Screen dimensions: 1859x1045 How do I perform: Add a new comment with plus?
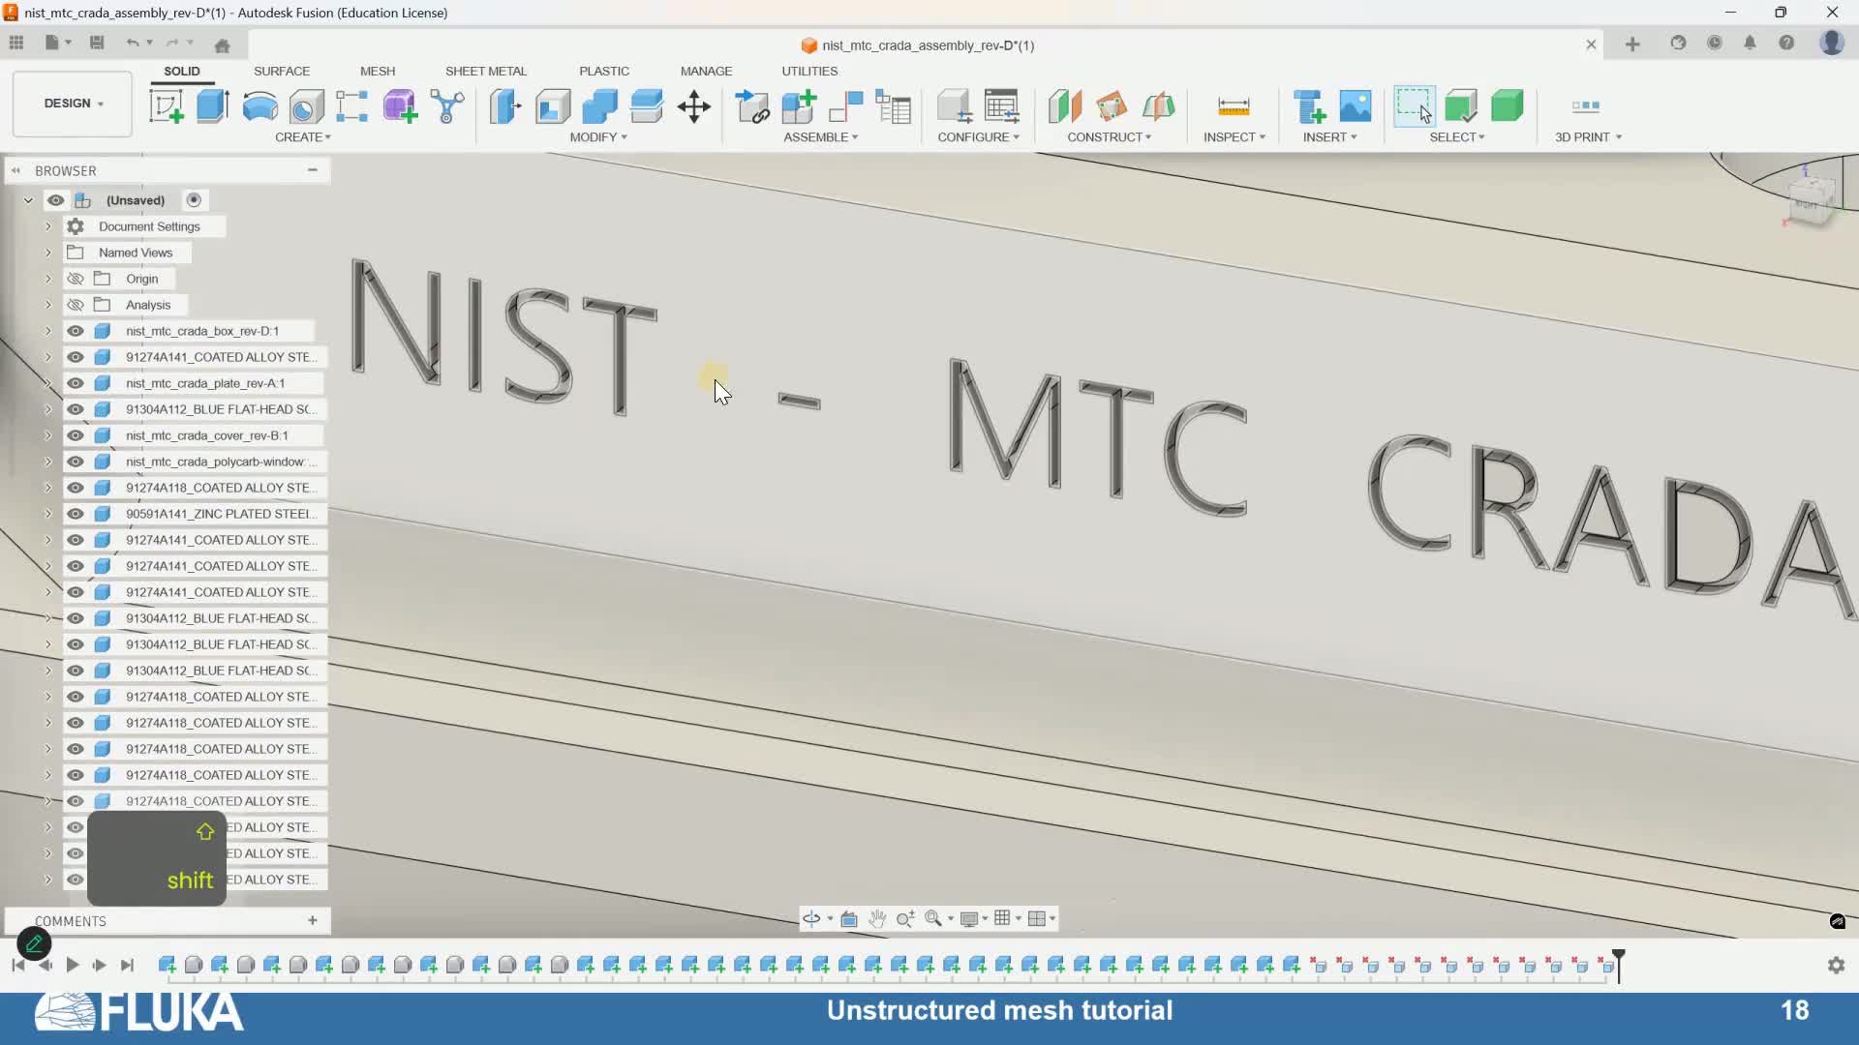tap(313, 921)
